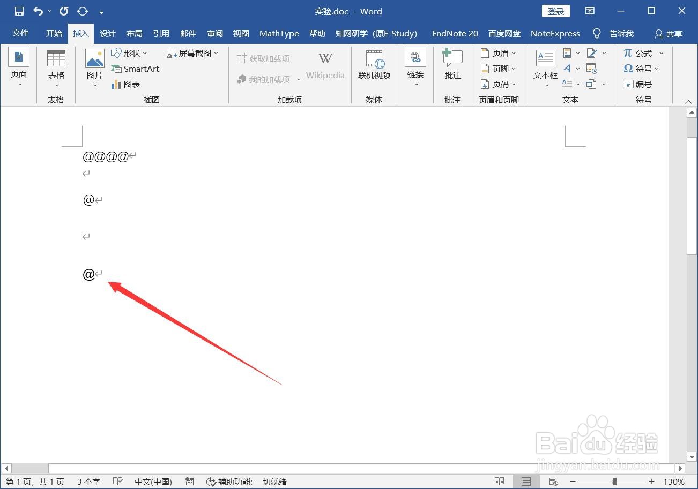The width and height of the screenshot is (698, 489).
Task: Open the Quick Parts document parts icon
Action: coord(571,53)
